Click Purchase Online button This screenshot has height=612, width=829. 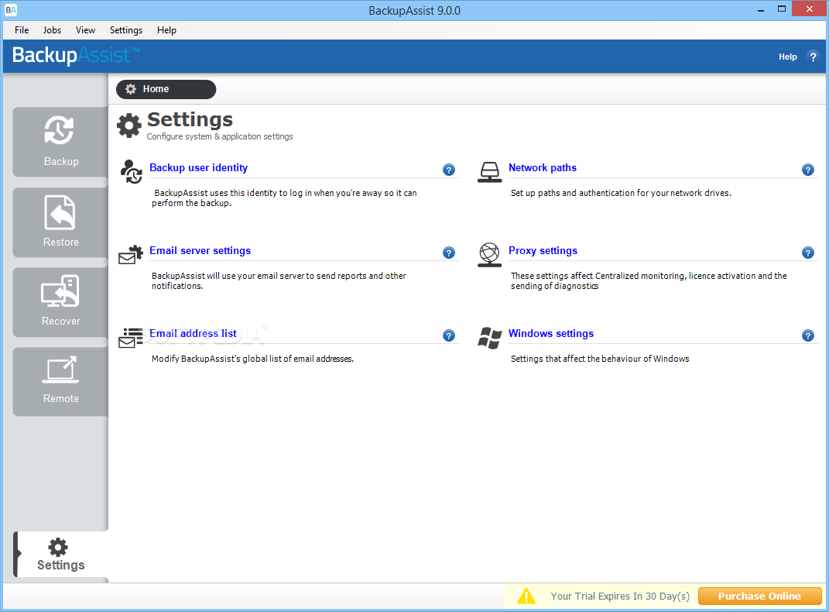point(759,597)
